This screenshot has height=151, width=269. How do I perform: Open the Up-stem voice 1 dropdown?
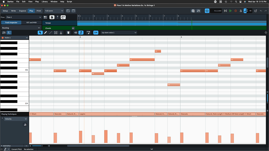coord(118,33)
